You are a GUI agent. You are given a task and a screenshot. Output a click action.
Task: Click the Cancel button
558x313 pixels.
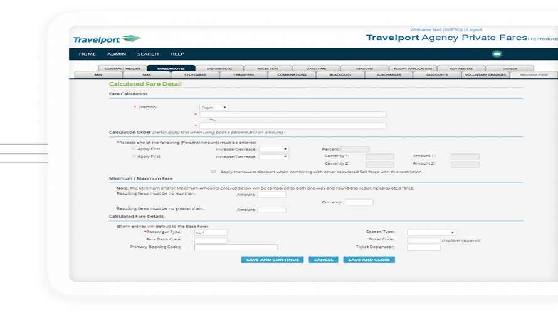click(x=323, y=260)
